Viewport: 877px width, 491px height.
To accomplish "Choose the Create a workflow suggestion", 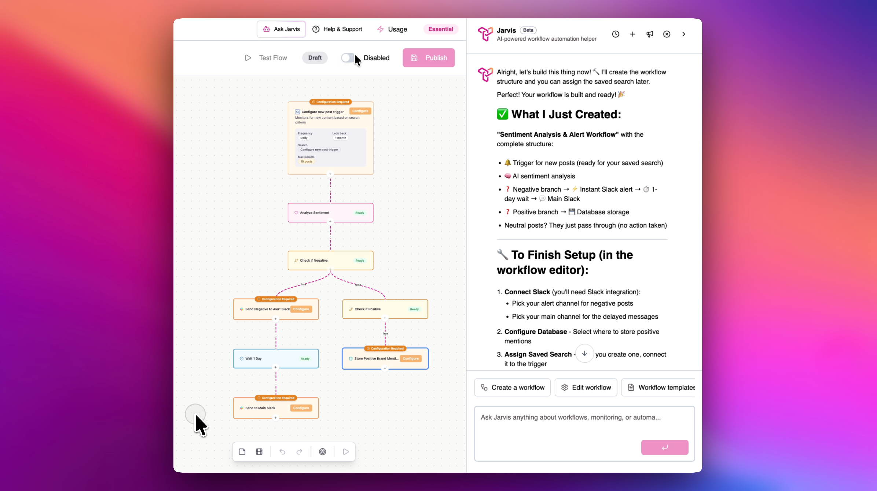I will (x=513, y=388).
